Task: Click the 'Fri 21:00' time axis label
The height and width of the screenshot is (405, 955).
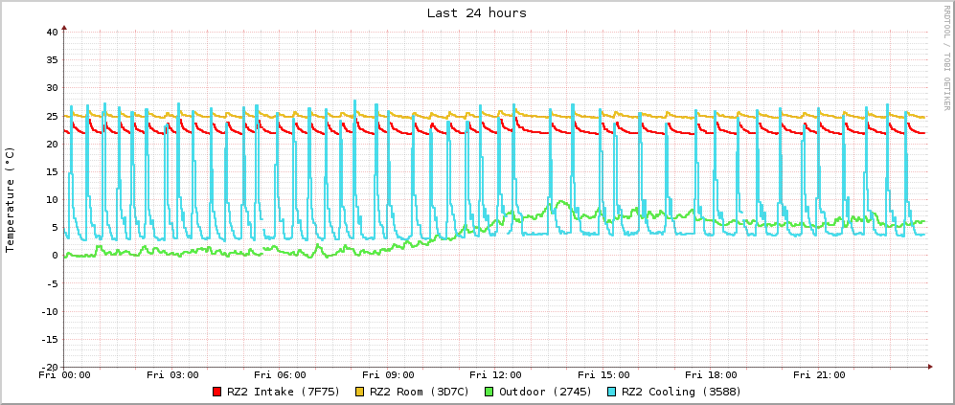Action: pos(819,375)
